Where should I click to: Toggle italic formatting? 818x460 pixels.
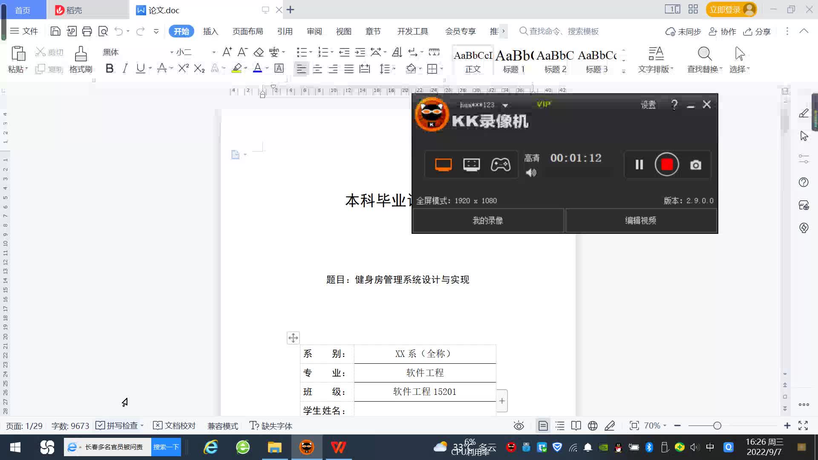point(125,69)
